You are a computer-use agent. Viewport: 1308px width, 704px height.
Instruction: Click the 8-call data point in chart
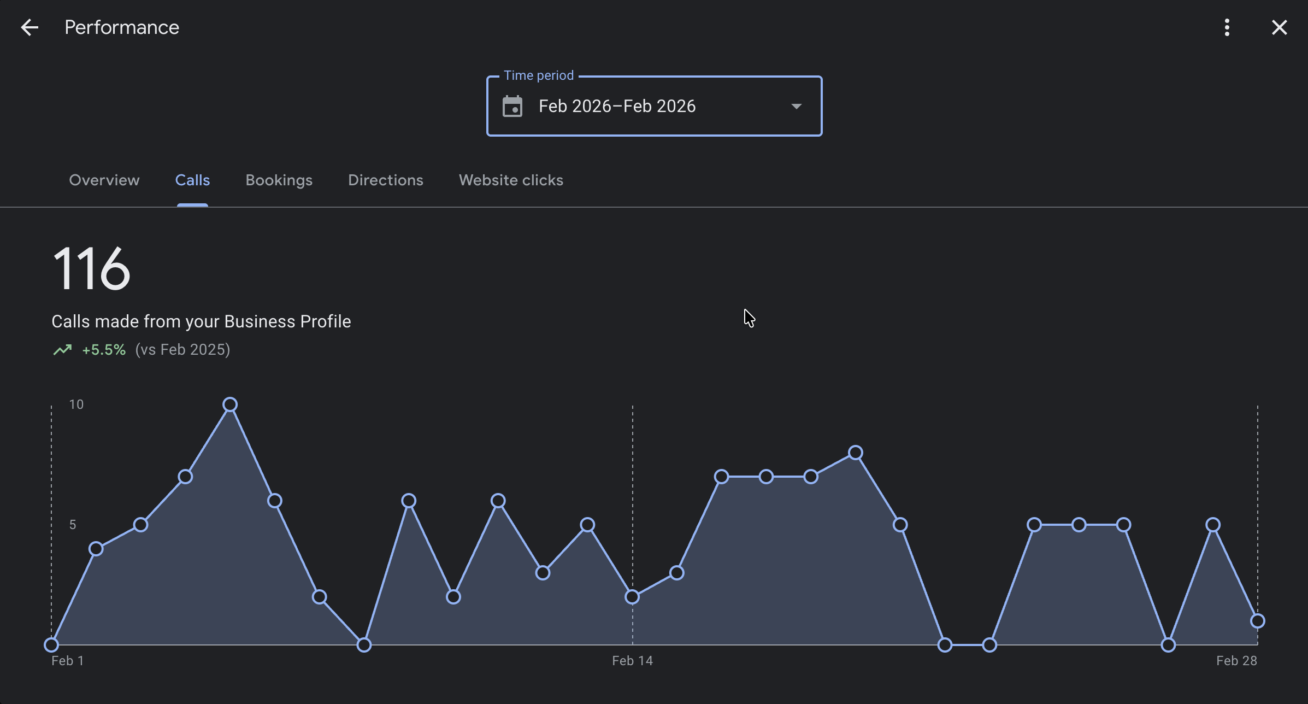(856, 453)
